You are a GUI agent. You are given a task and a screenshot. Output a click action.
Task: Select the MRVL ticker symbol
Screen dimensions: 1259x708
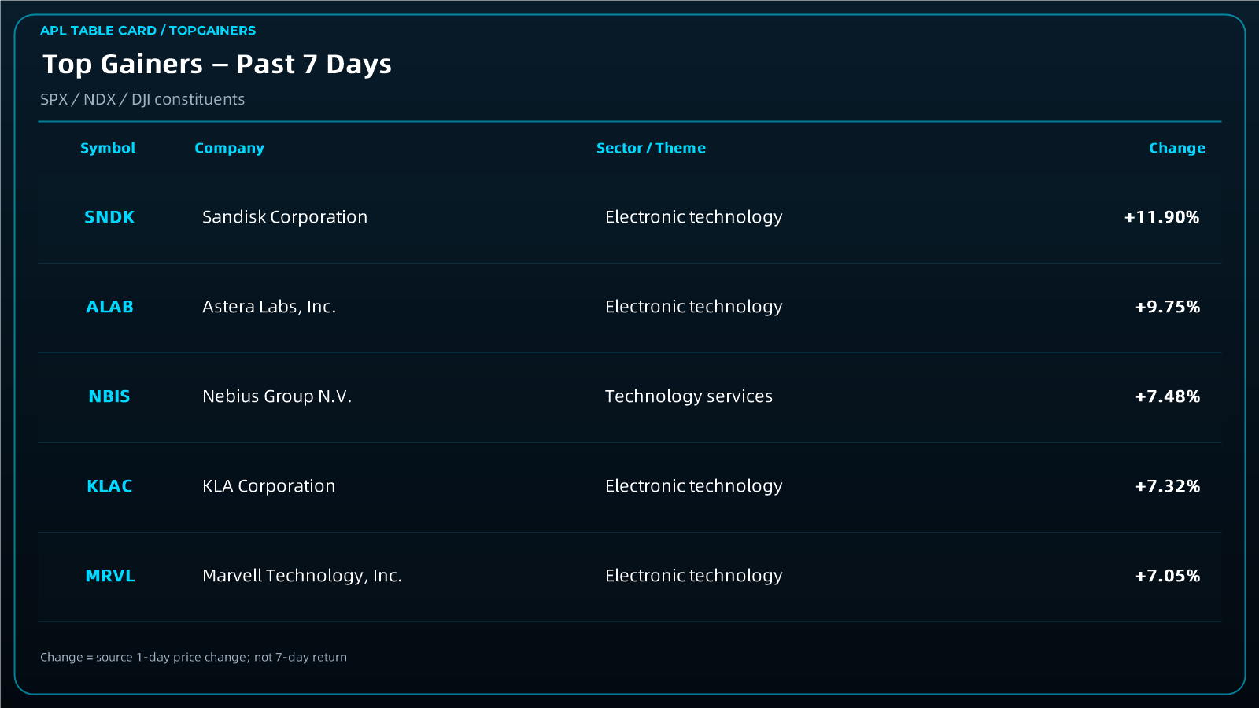point(110,576)
